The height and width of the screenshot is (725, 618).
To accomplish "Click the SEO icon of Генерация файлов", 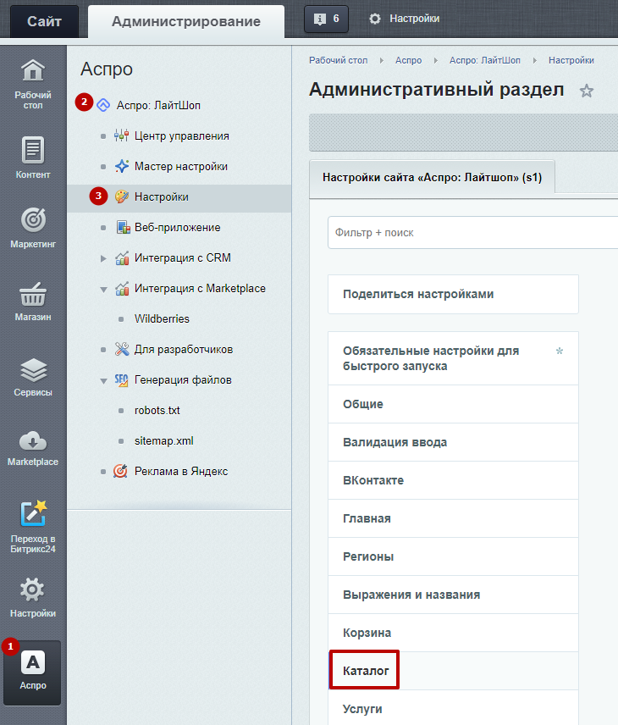I will (122, 379).
